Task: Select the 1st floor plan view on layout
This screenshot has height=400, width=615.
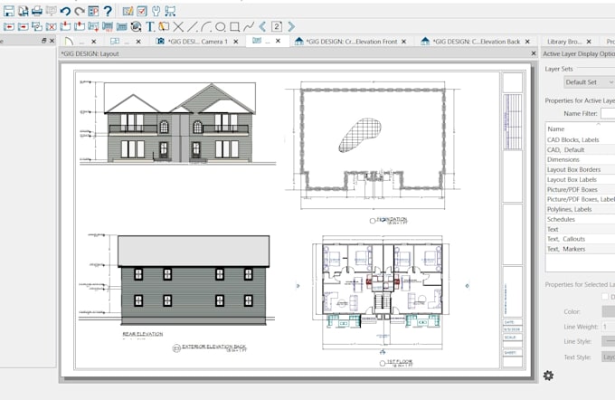Action: [383, 292]
